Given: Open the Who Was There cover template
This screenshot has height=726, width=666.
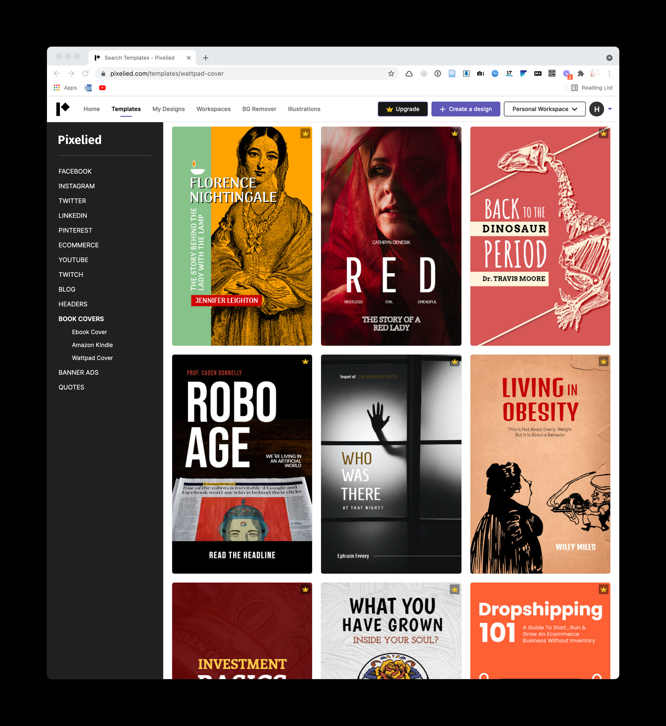Looking at the screenshot, I should pos(391,464).
